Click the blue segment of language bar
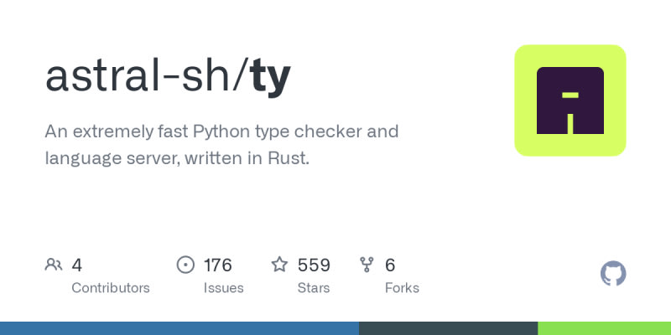This screenshot has height=335, width=671. coord(179,328)
